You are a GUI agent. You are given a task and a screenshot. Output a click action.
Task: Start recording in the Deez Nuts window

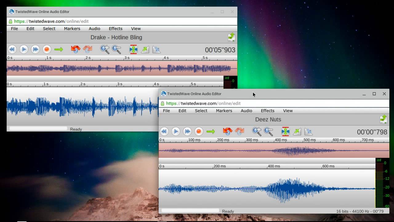coord(199,132)
